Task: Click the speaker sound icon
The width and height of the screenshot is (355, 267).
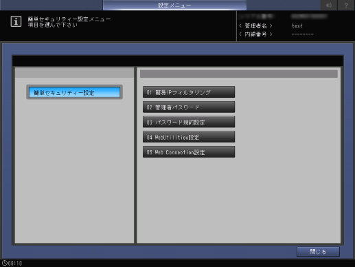Action: (x=329, y=5)
